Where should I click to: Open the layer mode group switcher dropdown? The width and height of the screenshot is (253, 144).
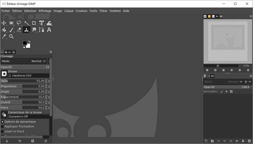pos(248,82)
